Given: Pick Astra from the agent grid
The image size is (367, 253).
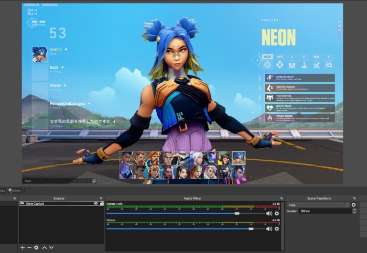Looking at the screenshot, I should tap(126, 158).
